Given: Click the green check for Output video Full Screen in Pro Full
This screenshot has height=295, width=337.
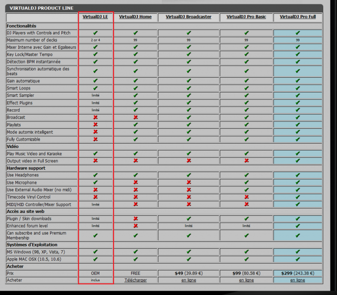Looking at the screenshot, I should click(298, 161).
